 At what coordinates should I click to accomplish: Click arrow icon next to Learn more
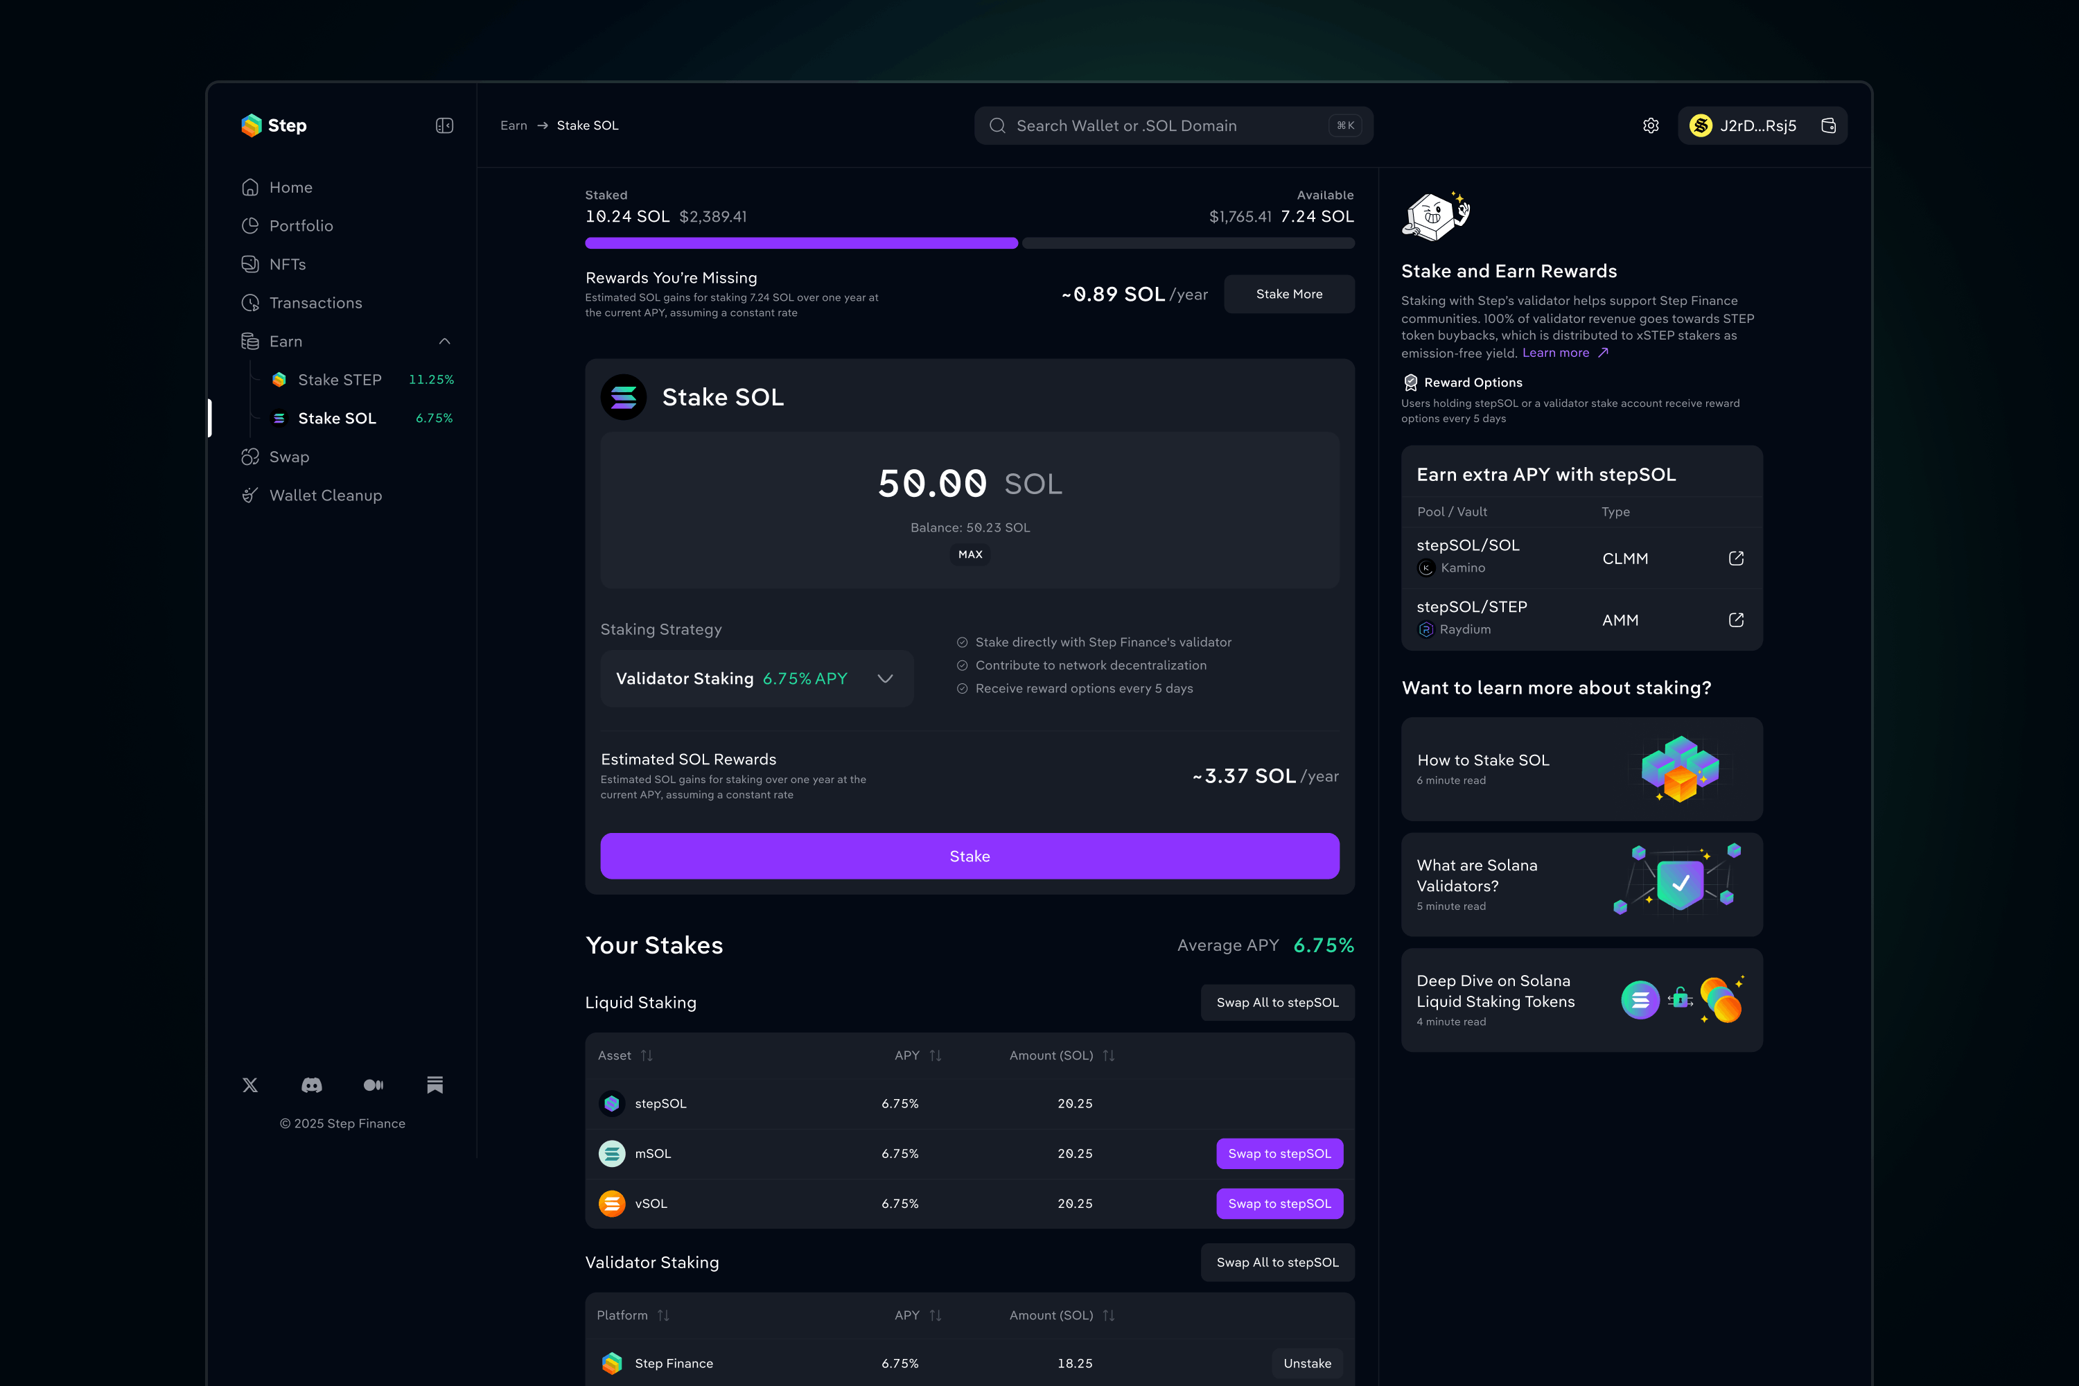pos(1602,353)
